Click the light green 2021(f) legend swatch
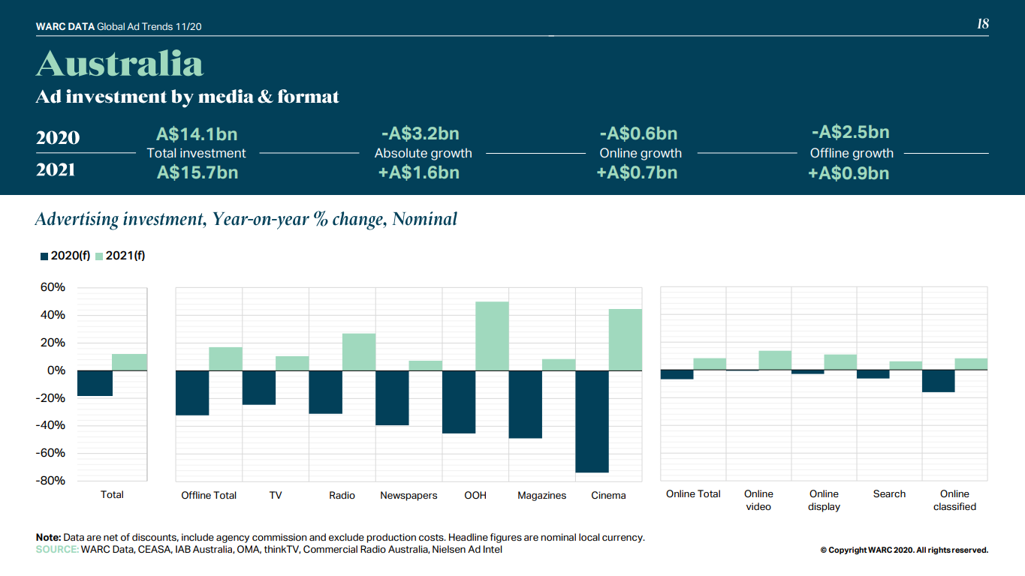The width and height of the screenshot is (1025, 576). point(99,256)
